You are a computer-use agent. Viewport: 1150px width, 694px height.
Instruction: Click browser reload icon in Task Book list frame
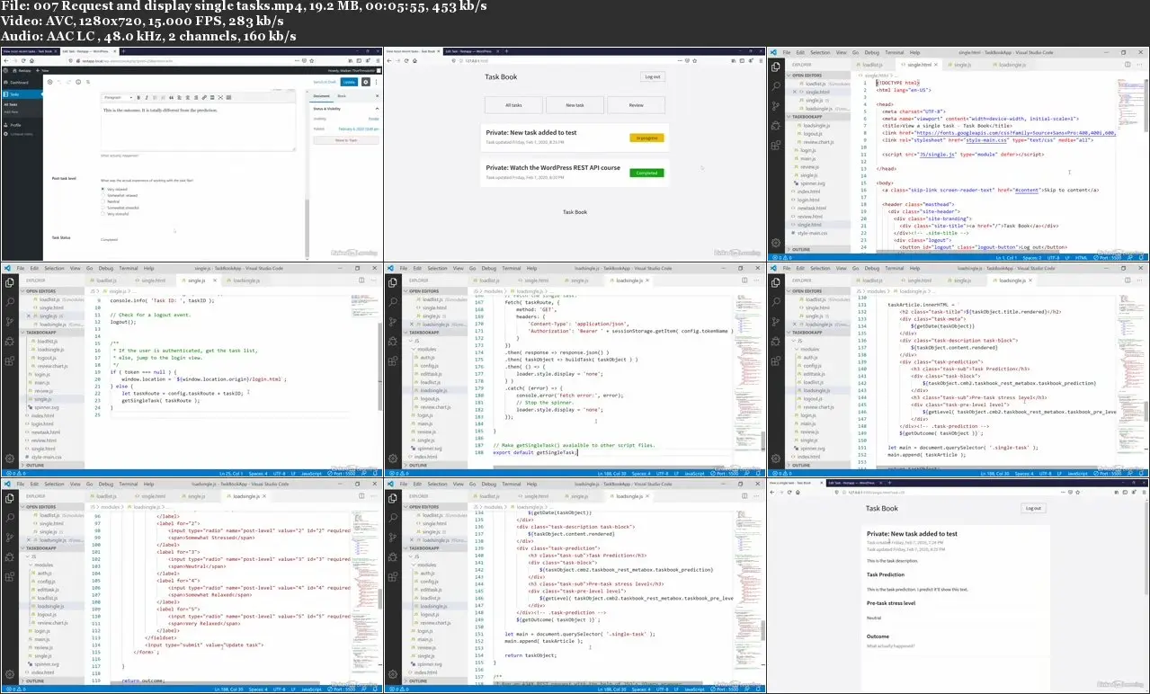point(406,60)
